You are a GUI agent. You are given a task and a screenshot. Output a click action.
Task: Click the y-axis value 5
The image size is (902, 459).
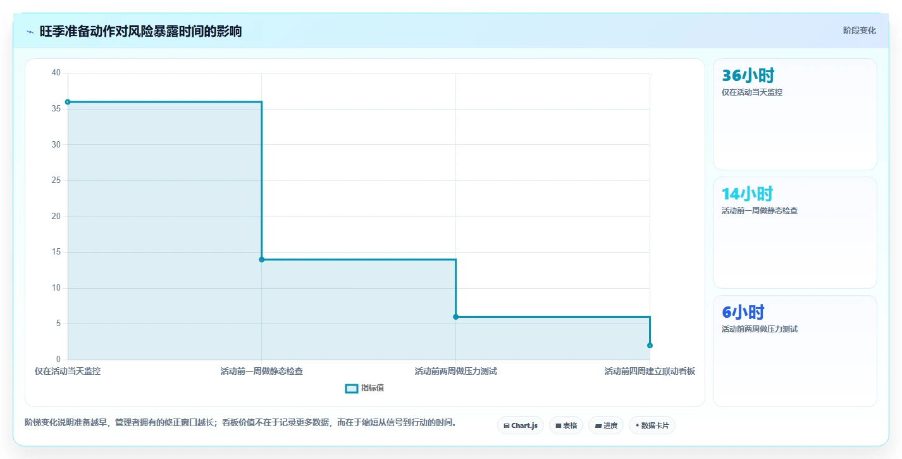click(x=59, y=324)
